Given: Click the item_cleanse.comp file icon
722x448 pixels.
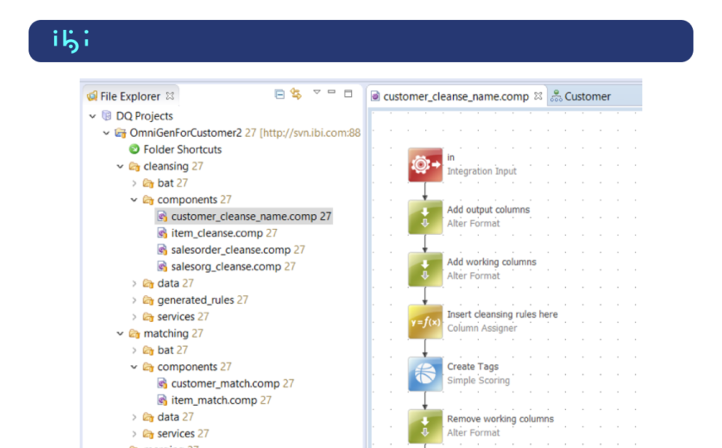Looking at the screenshot, I should point(162,233).
